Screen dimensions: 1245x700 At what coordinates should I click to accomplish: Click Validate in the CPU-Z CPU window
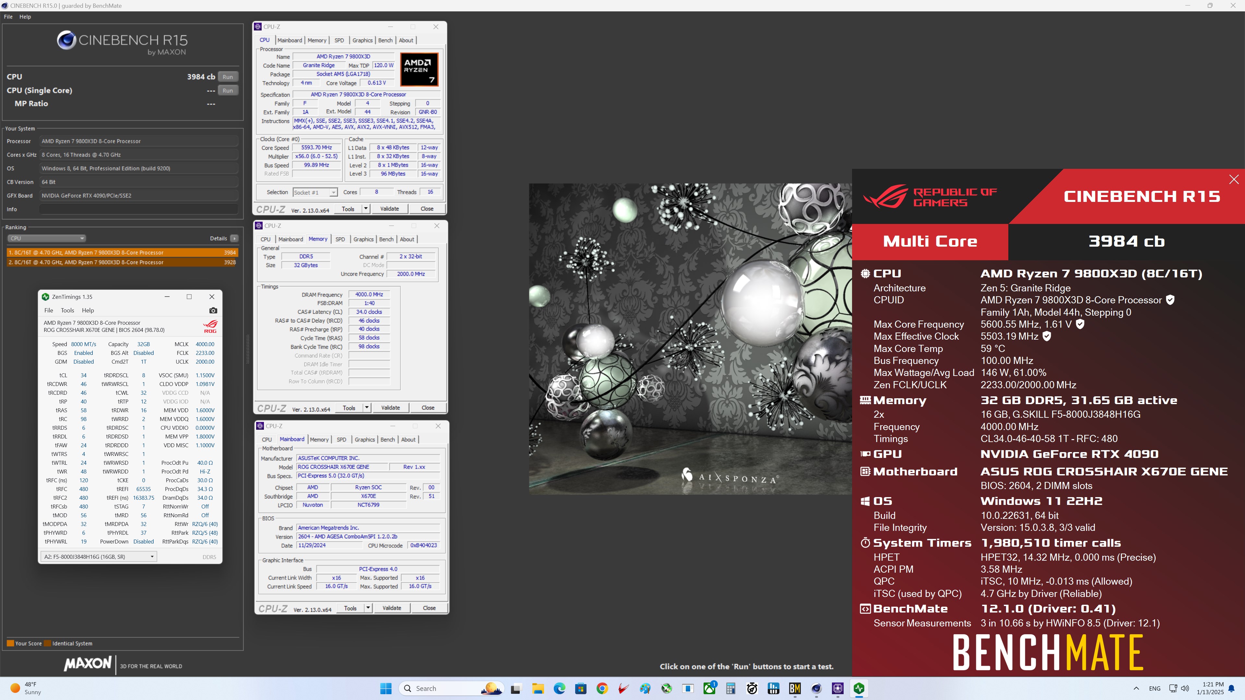pyautogui.click(x=389, y=209)
